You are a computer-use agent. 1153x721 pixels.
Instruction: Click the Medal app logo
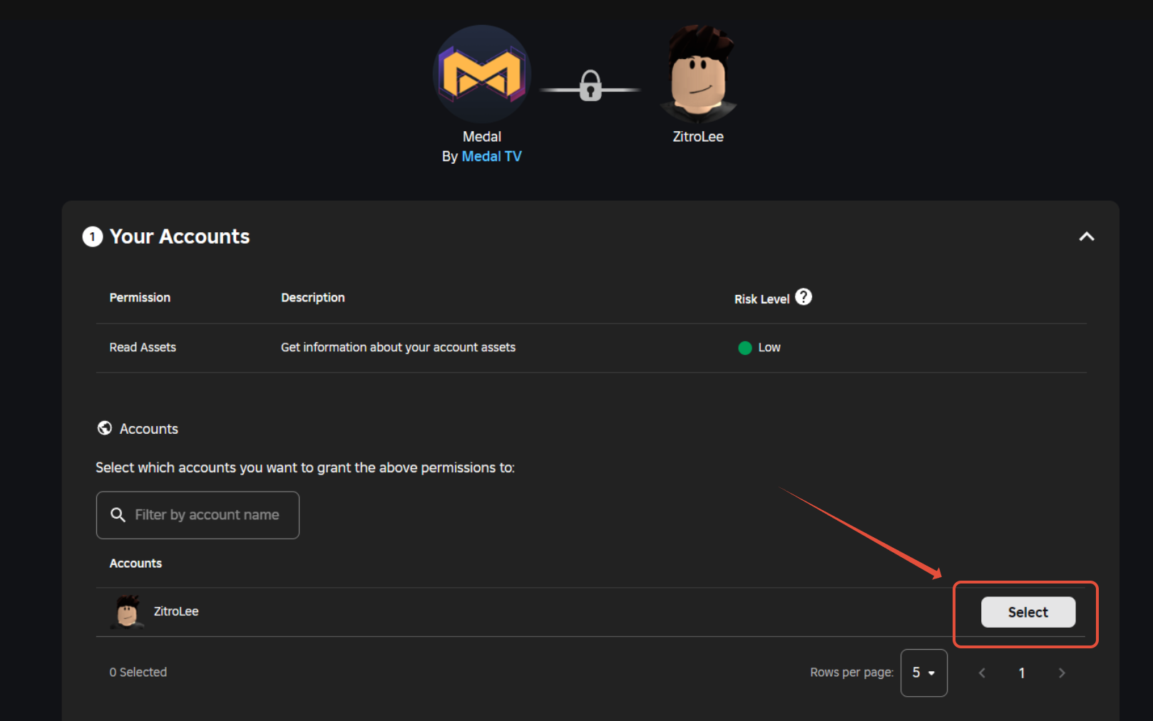point(482,74)
